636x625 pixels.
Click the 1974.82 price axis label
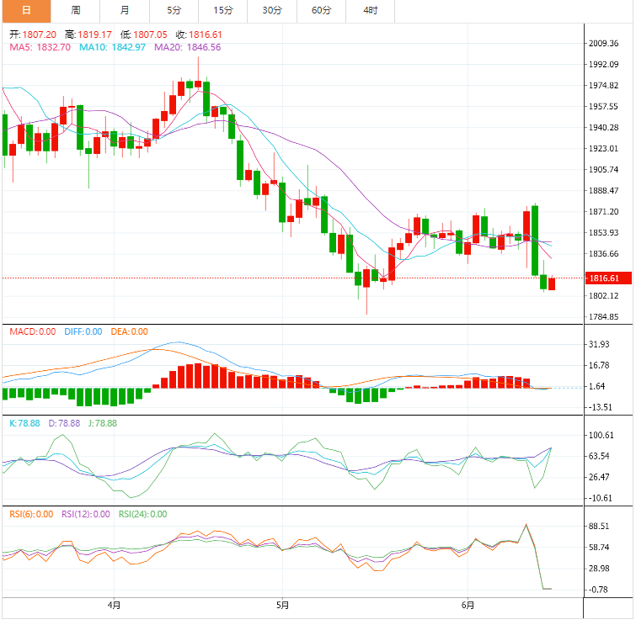pyautogui.click(x=603, y=86)
